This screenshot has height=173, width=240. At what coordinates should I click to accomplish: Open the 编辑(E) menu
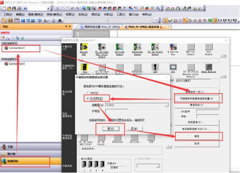(20, 15)
